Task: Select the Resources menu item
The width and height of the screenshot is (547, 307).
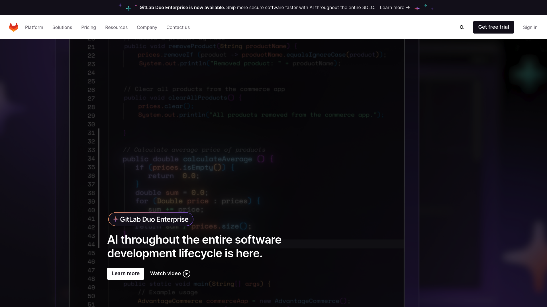Action: (116, 27)
